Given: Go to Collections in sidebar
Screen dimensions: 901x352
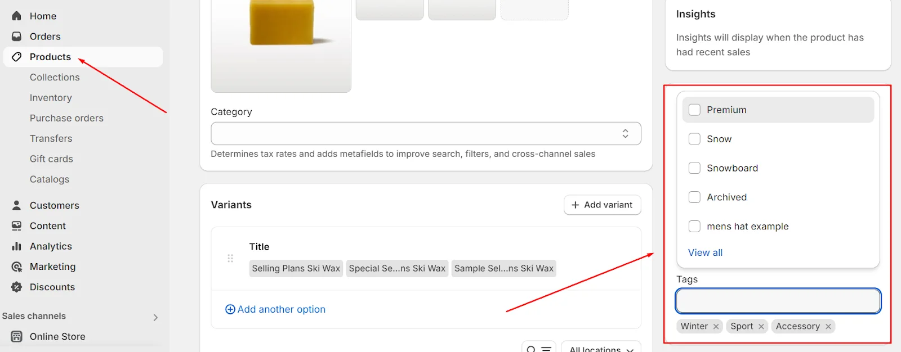Looking at the screenshot, I should [55, 77].
